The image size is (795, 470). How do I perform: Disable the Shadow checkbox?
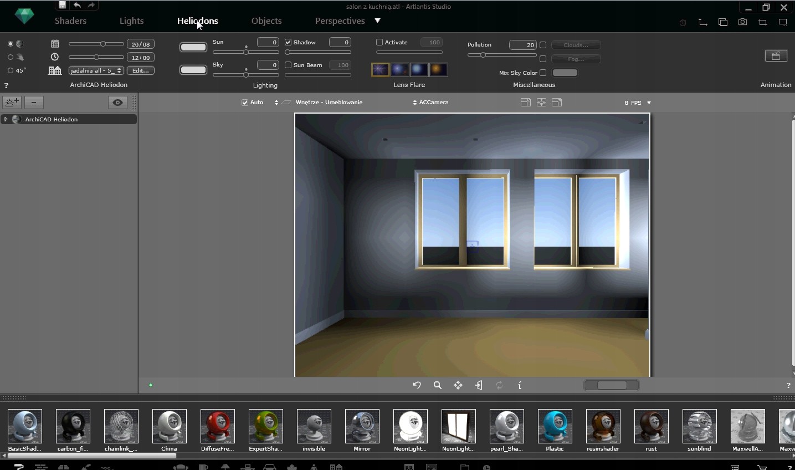[x=288, y=42]
